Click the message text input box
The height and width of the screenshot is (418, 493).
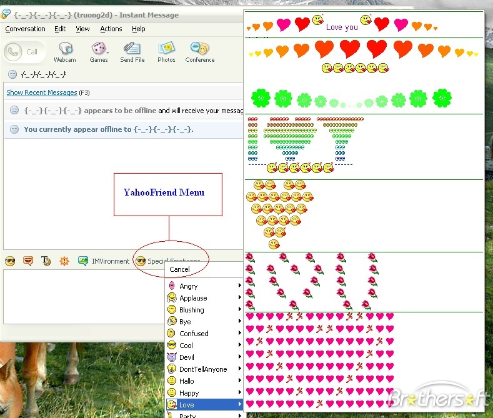[x=84, y=297]
